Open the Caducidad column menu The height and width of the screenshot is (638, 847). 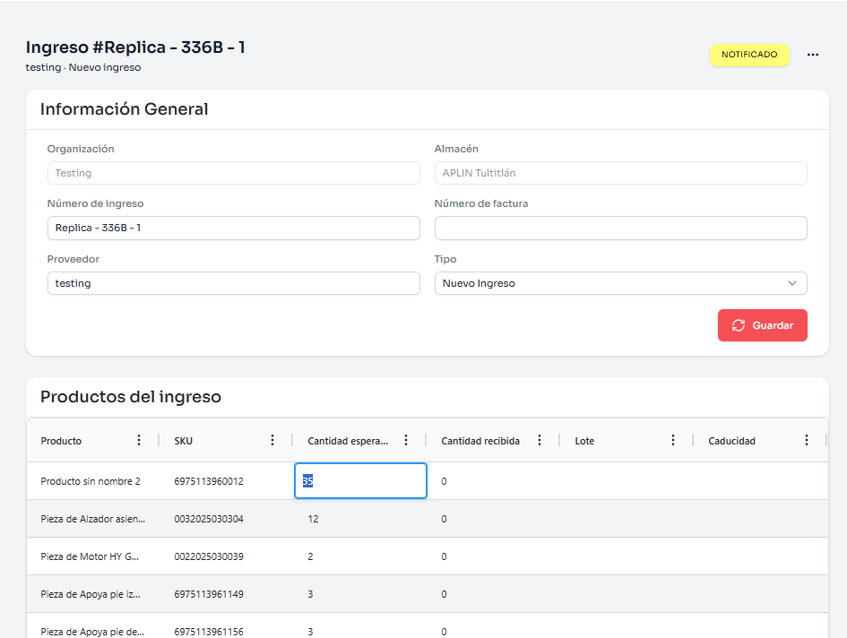pyautogui.click(x=806, y=440)
